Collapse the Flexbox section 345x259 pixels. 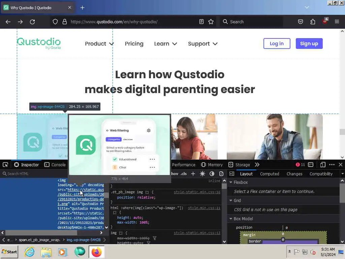click(x=231, y=182)
